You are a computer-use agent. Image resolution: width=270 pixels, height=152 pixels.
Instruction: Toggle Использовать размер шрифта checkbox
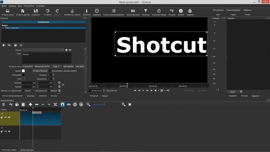(50, 71)
